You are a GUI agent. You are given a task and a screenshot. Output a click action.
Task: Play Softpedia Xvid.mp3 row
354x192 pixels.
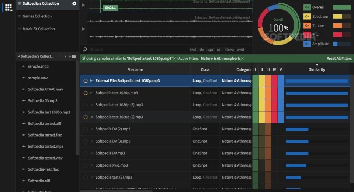(x=92, y=165)
